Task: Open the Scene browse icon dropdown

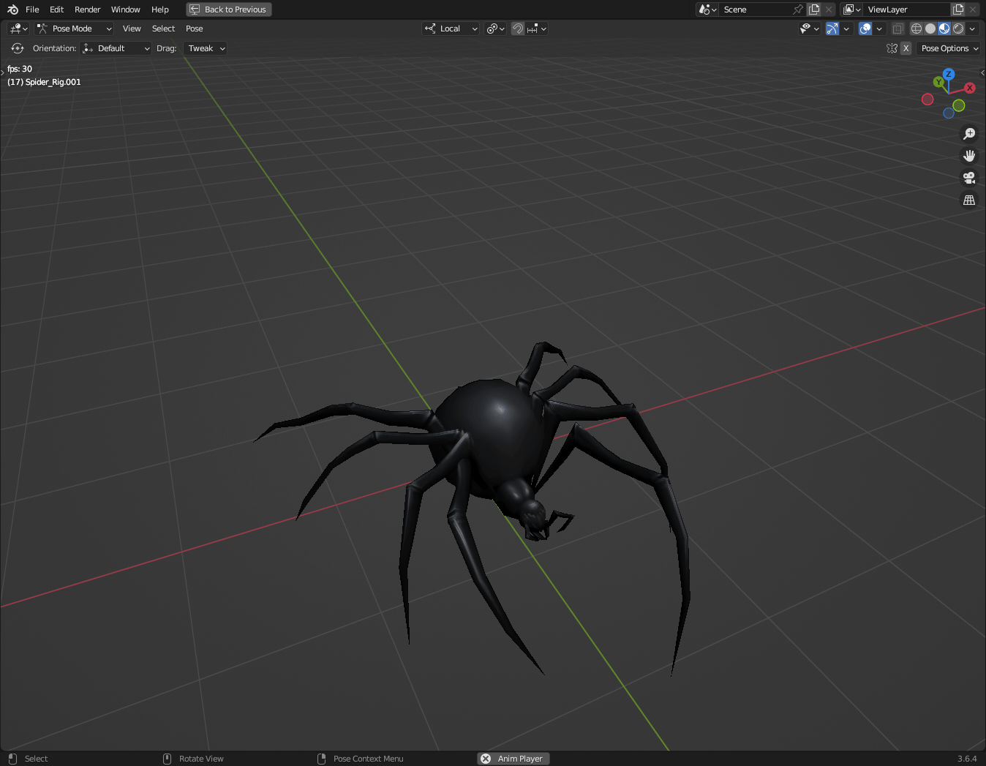Action: pos(707,10)
